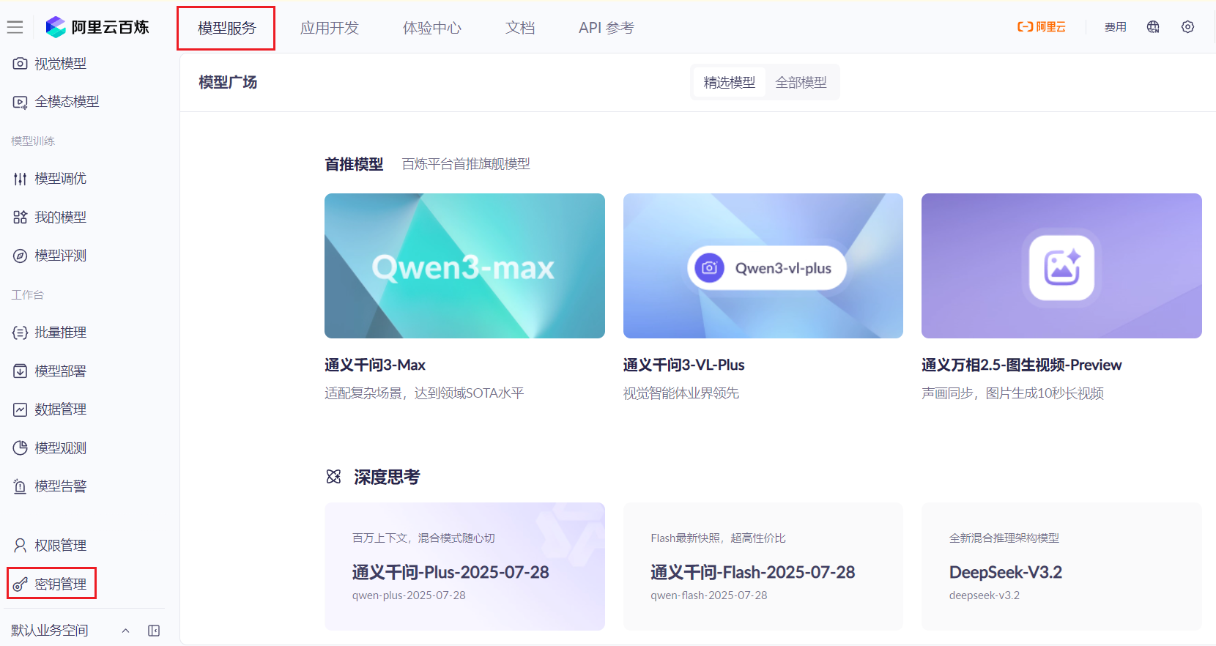This screenshot has width=1216, height=646.
Task: Click the 数据管理 chart icon
Action: [21, 409]
